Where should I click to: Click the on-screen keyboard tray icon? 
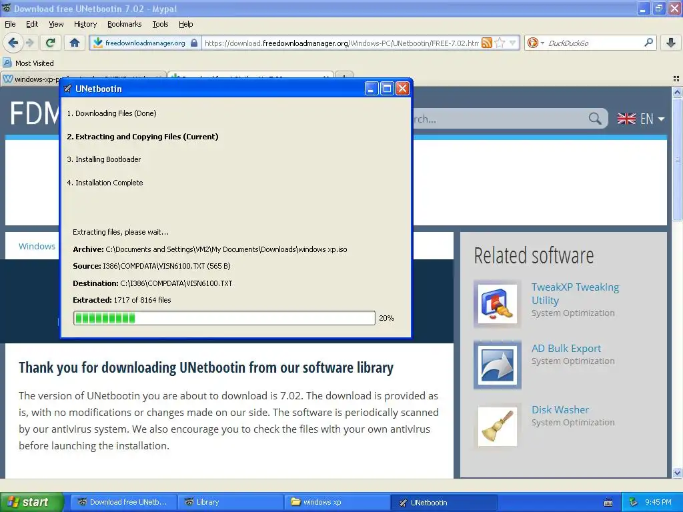point(608,503)
